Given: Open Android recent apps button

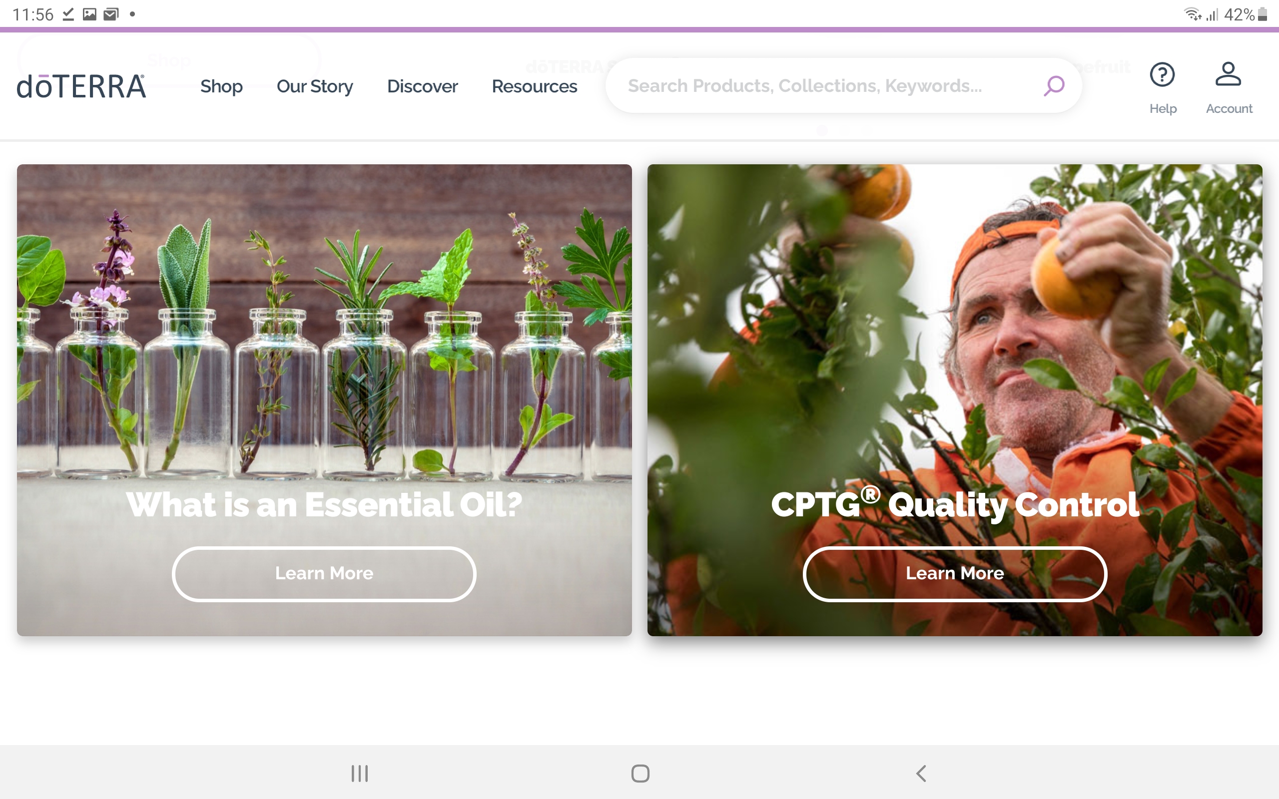Looking at the screenshot, I should (359, 773).
